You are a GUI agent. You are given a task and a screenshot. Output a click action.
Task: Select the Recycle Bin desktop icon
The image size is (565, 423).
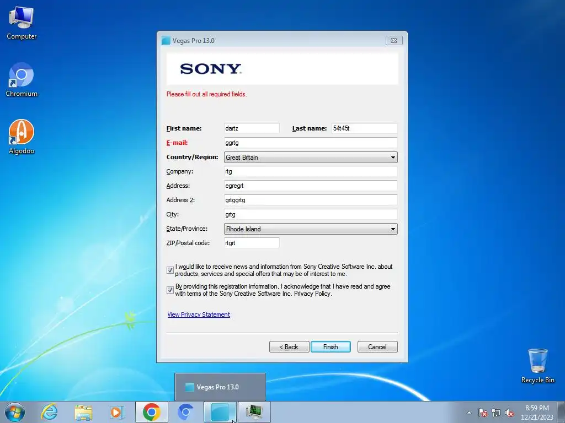(x=537, y=366)
